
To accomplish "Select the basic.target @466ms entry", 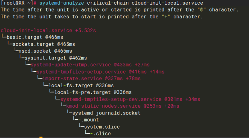I will point(35,37).
